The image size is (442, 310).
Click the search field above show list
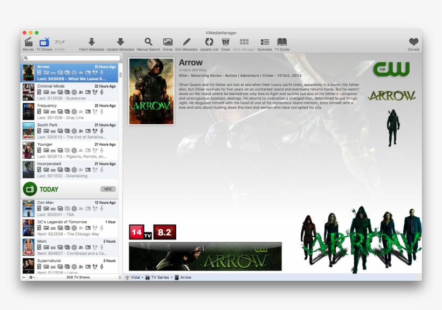coord(71,58)
